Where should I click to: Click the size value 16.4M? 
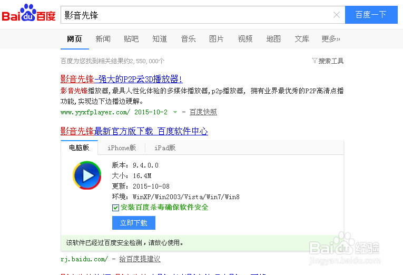142,176
